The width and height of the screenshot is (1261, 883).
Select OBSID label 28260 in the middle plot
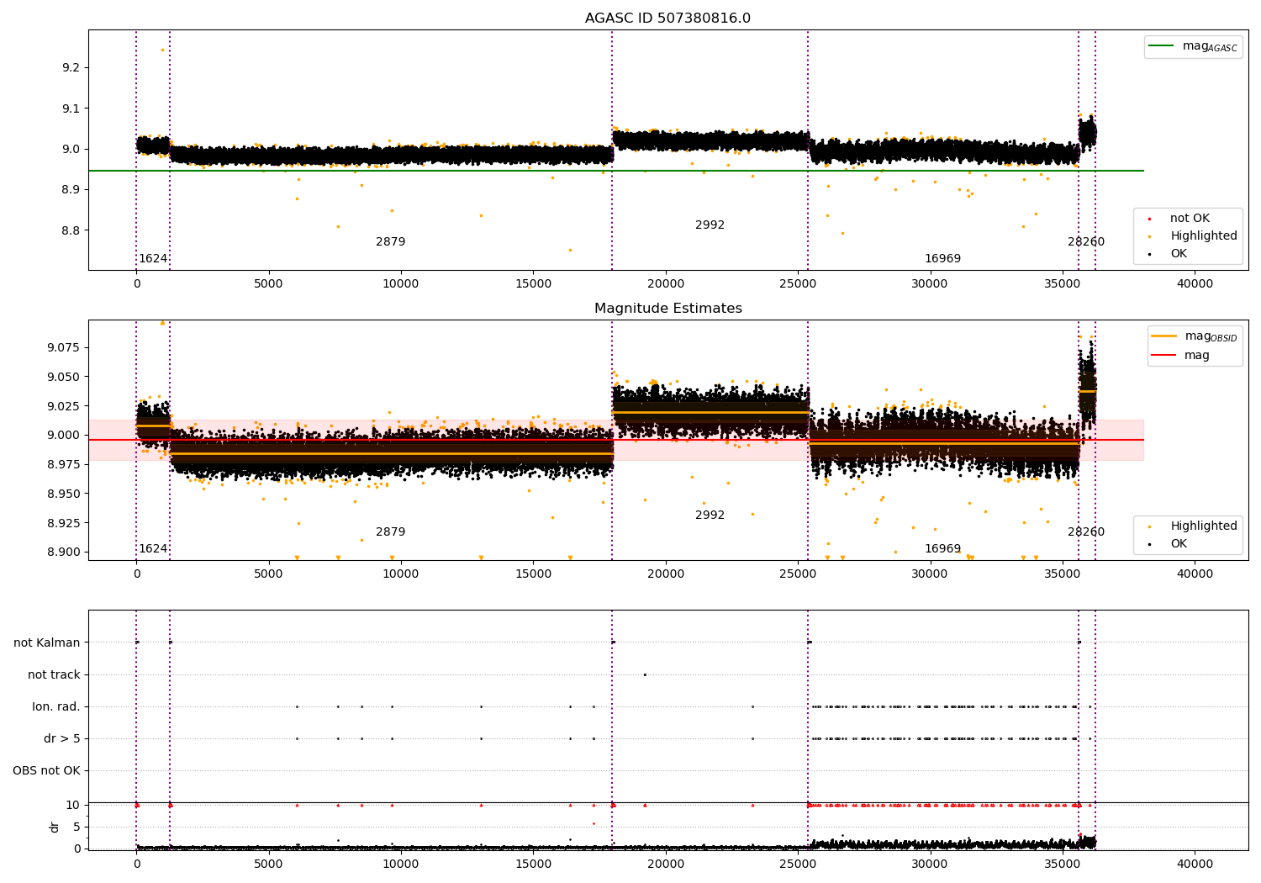coord(1086,532)
